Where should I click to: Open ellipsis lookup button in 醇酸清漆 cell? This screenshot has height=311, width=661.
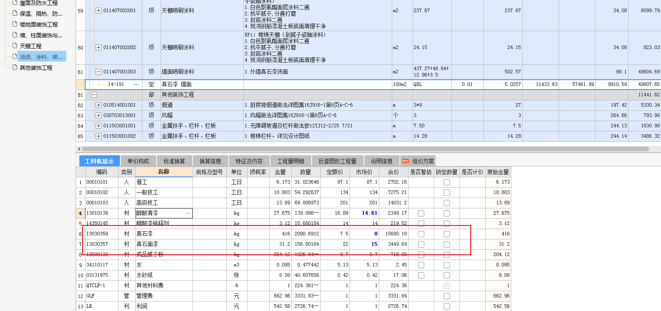pos(188,213)
